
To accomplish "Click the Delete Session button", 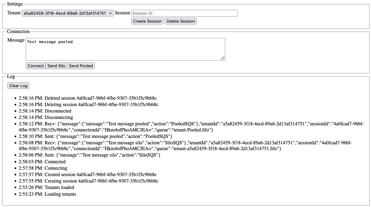I will click(x=181, y=21).
